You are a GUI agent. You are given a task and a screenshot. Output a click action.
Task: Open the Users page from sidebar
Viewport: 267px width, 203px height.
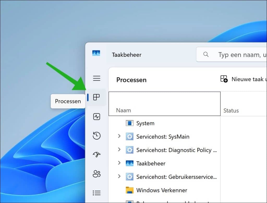pyautogui.click(x=96, y=174)
